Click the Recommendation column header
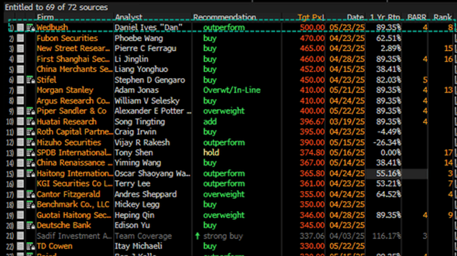457x256 pixels. (224, 17)
